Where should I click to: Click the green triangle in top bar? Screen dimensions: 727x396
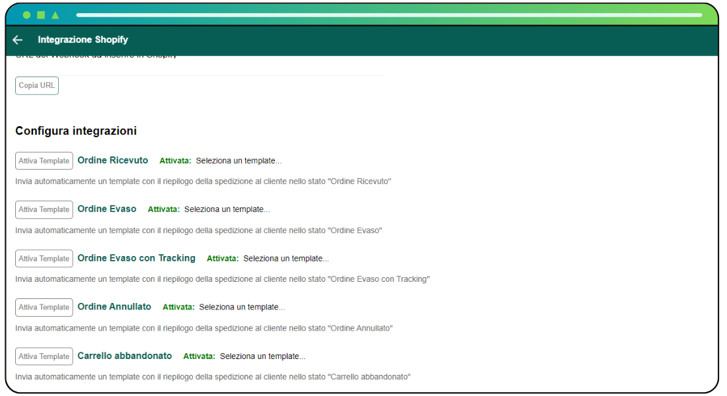[55, 15]
